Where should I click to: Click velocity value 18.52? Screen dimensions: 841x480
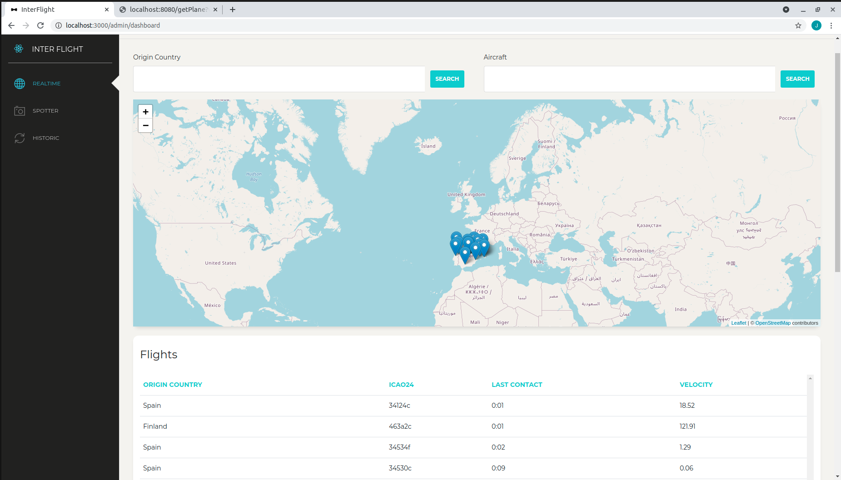point(687,406)
